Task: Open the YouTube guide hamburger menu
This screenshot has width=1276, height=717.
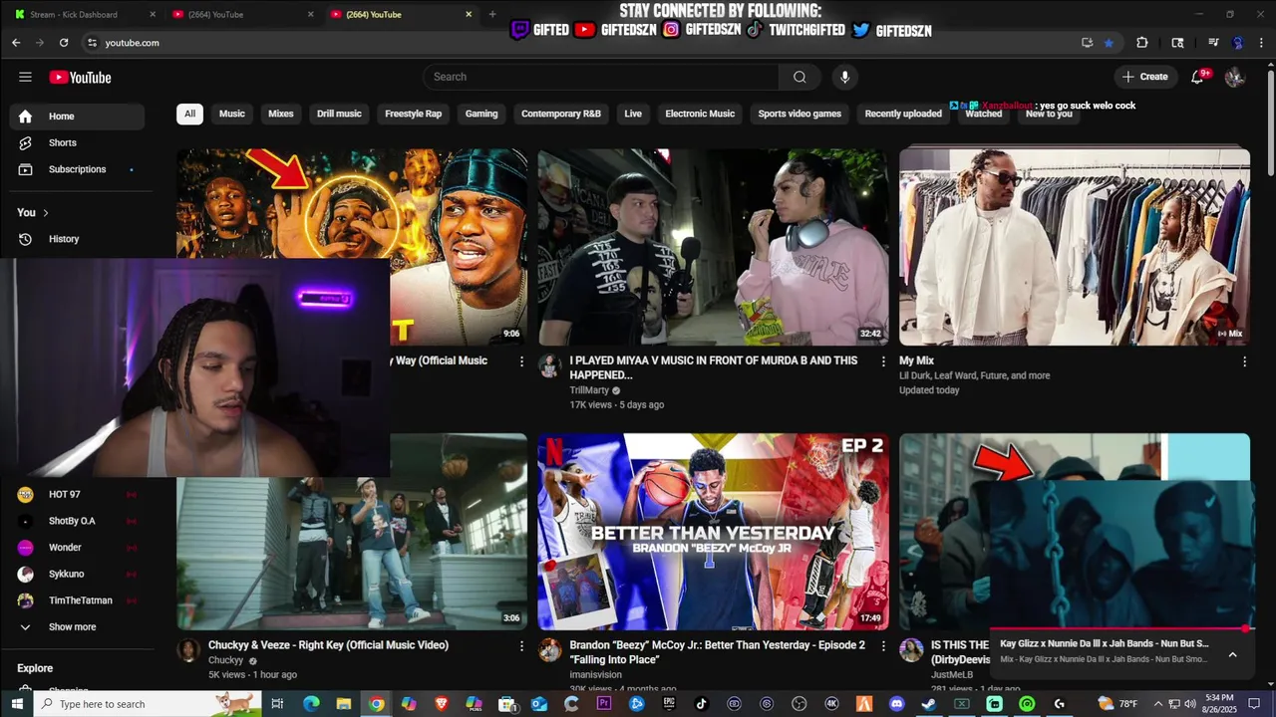Action: tap(25, 77)
